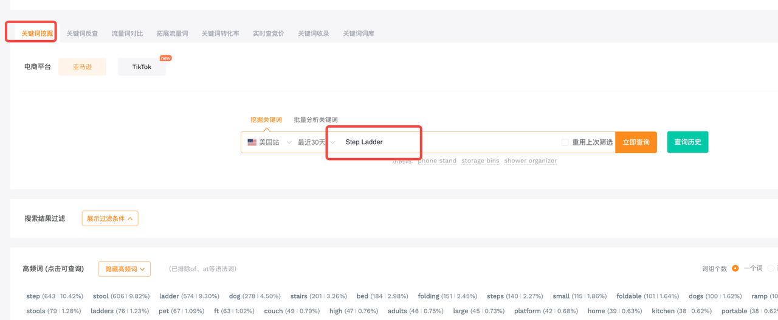This screenshot has height=320, width=778.
Task: Click the high-frequency word dogs (100)
Action: pyautogui.click(x=715, y=296)
